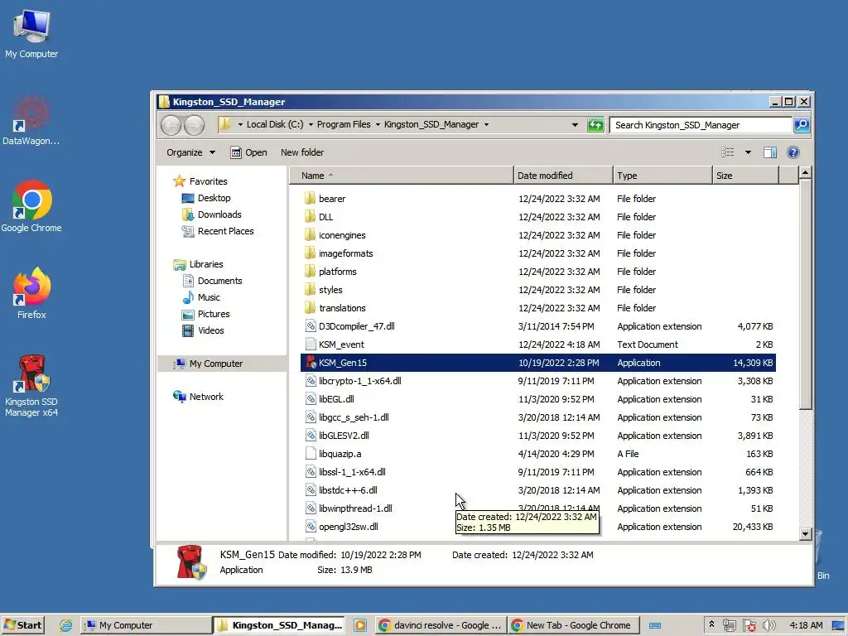Open Help with the question mark icon
The height and width of the screenshot is (636, 848).
[x=793, y=152]
